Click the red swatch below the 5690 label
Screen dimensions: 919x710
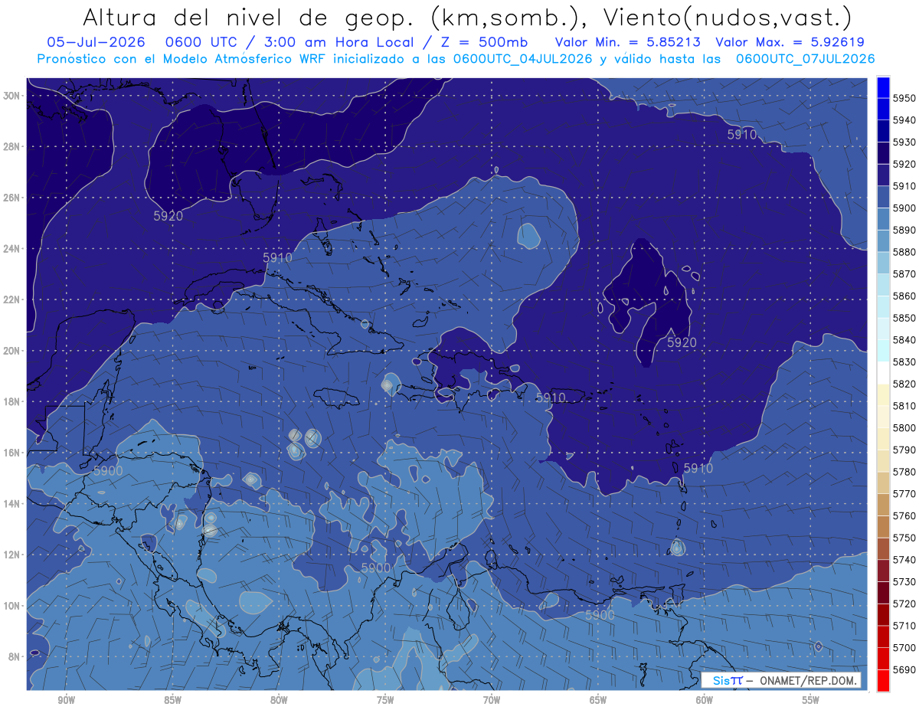click(x=883, y=680)
